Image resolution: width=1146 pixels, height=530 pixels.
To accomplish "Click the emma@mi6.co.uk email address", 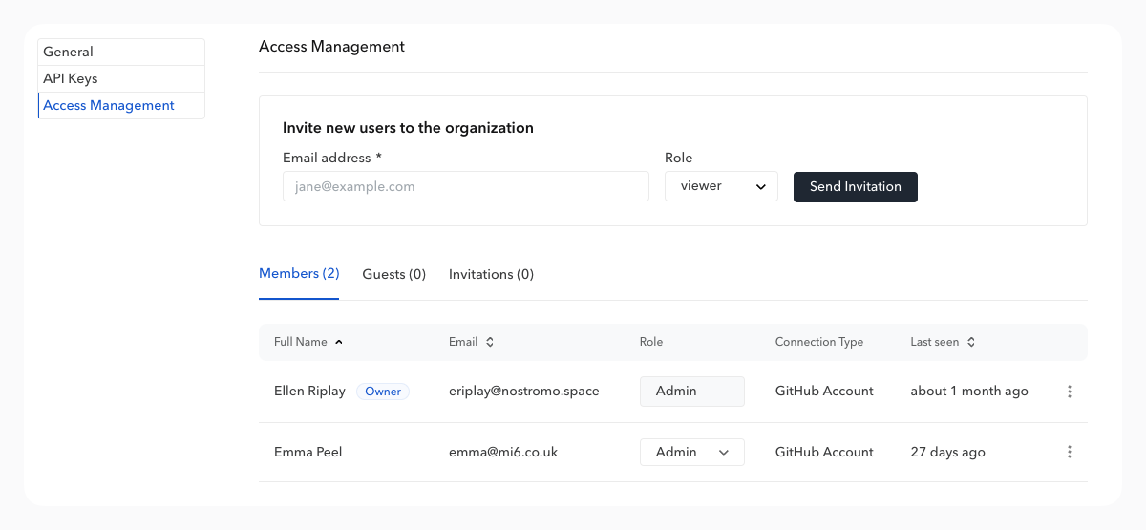I will (x=502, y=452).
